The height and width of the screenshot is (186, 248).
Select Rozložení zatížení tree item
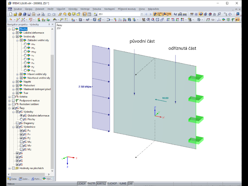pos(29,104)
